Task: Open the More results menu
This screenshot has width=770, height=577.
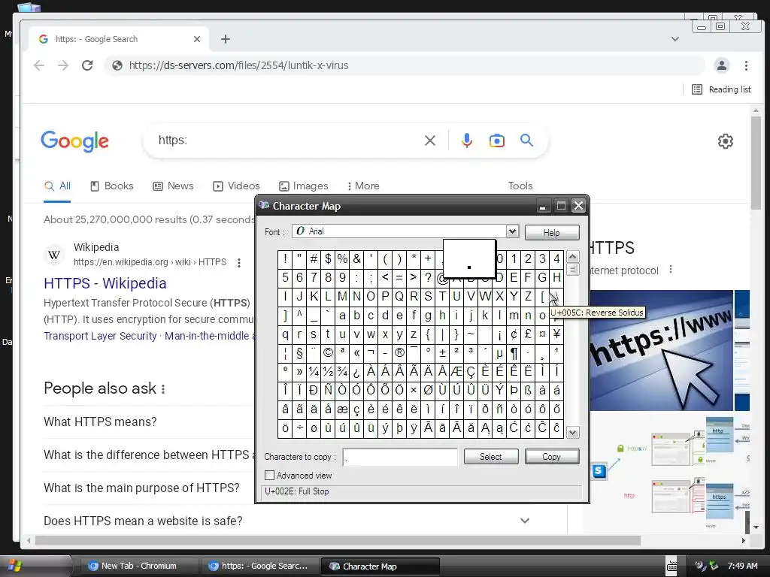Action: [x=363, y=186]
